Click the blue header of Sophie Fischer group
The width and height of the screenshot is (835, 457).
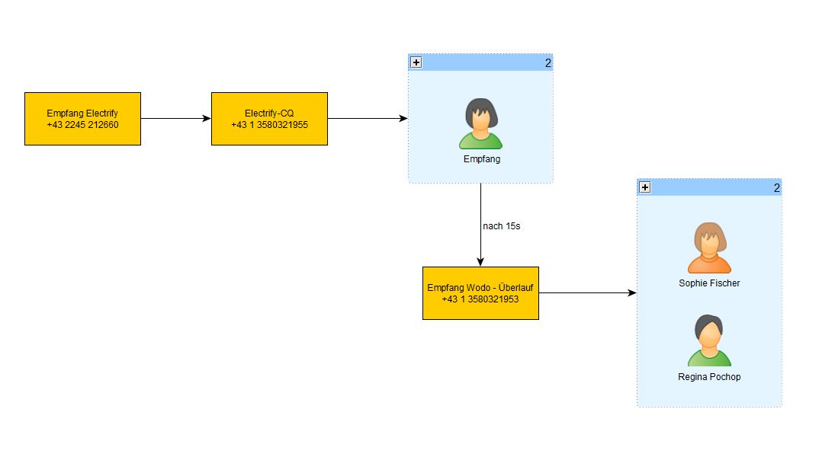pos(709,187)
